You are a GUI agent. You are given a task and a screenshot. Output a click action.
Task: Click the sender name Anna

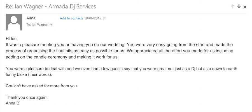pyautogui.click(x=31, y=18)
